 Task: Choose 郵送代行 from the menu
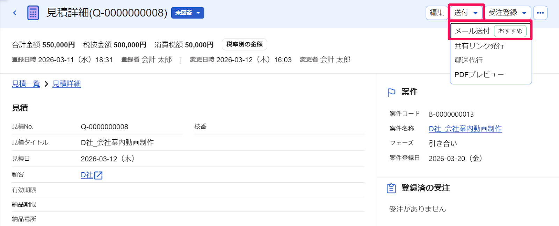tap(469, 60)
